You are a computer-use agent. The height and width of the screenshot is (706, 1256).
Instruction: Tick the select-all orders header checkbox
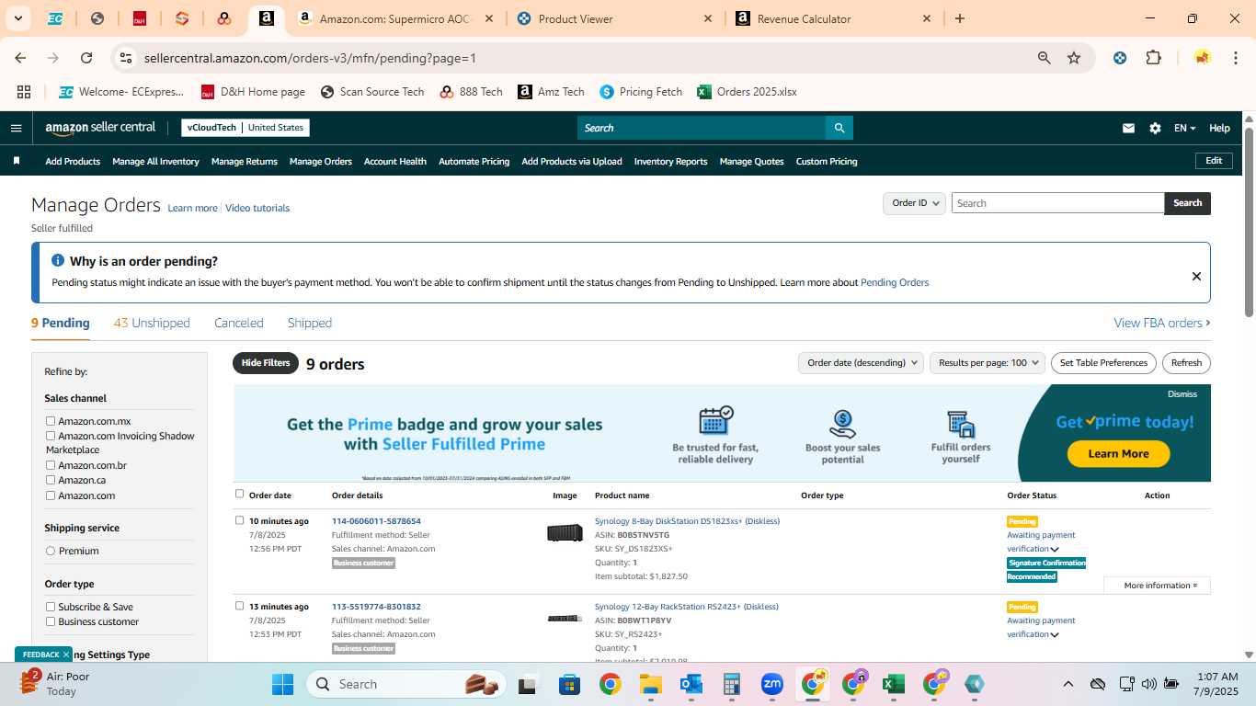point(240,494)
